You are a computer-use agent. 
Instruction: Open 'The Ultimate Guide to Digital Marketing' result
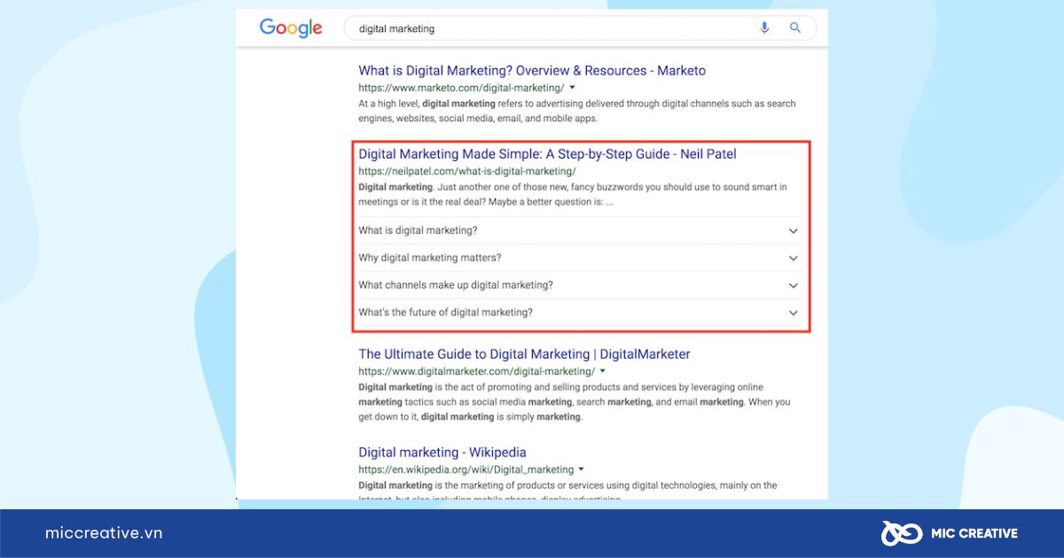coord(524,354)
